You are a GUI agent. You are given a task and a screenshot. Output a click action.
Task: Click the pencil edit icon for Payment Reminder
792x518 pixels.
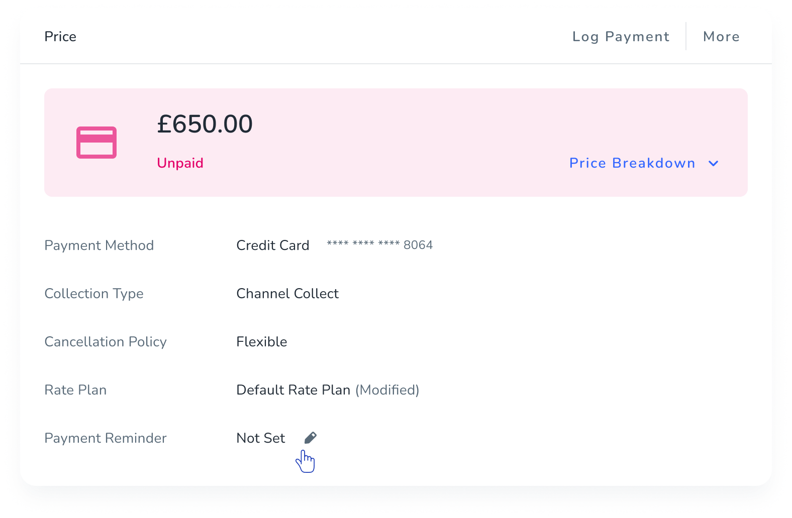(x=311, y=438)
